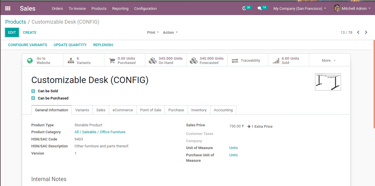Image resolution: width=375 pixels, height=186 pixels.
Task: Click the 6.00 Units Sold stat text
Action: (x=290, y=61)
